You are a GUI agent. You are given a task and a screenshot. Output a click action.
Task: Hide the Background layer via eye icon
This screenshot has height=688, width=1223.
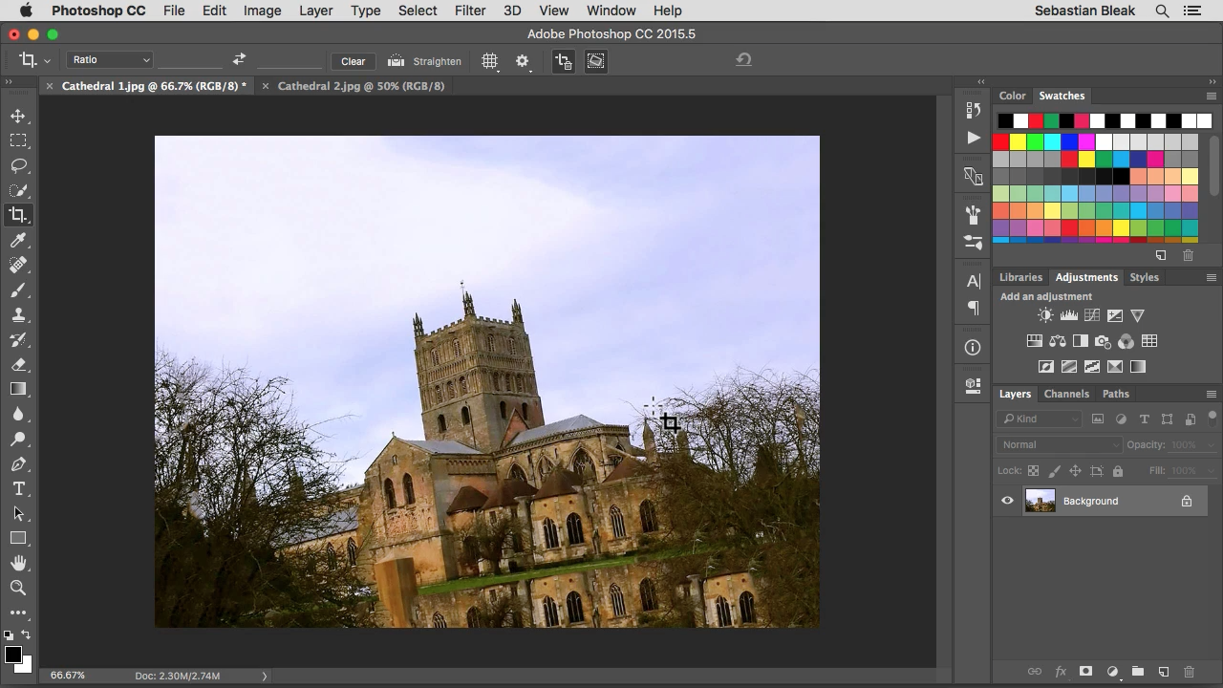coord(1007,501)
